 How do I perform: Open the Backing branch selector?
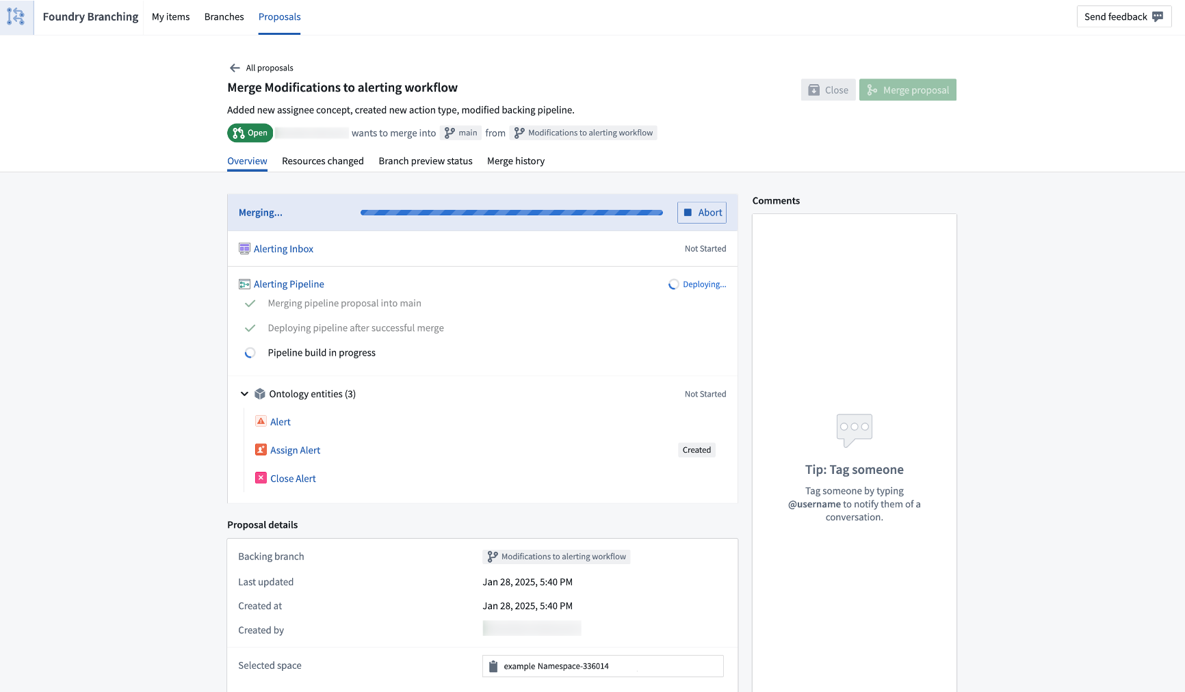pyautogui.click(x=556, y=556)
